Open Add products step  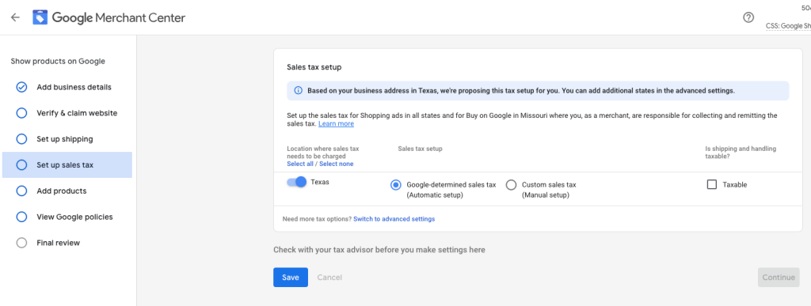pos(67,191)
